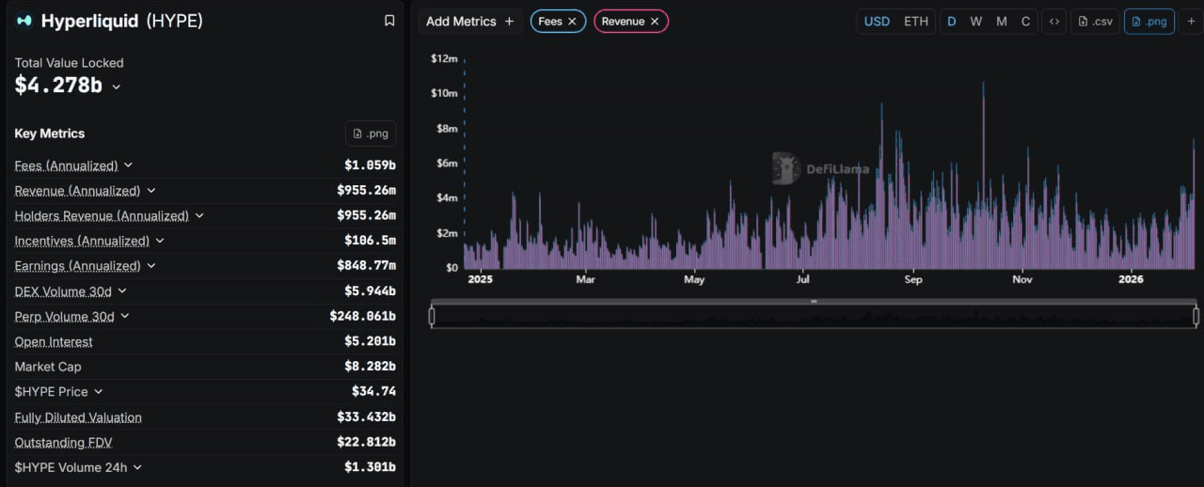
Task: Remove the Revenue metric chip
Action: coord(655,22)
